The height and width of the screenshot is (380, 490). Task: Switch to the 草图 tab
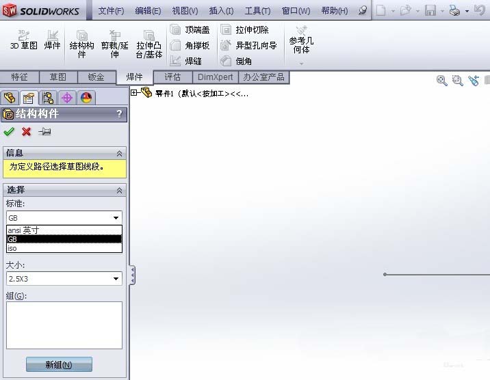click(x=57, y=77)
